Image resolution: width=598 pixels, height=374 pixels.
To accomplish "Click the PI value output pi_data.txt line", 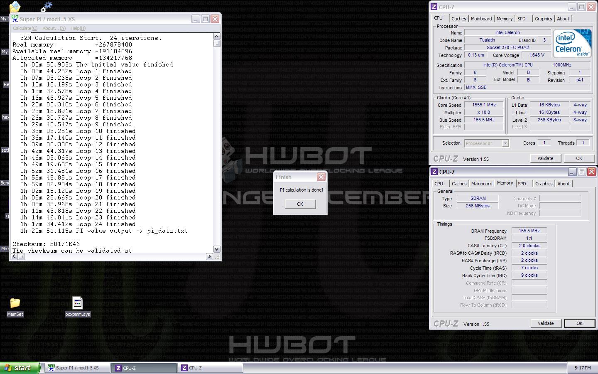I will pos(104,231).
